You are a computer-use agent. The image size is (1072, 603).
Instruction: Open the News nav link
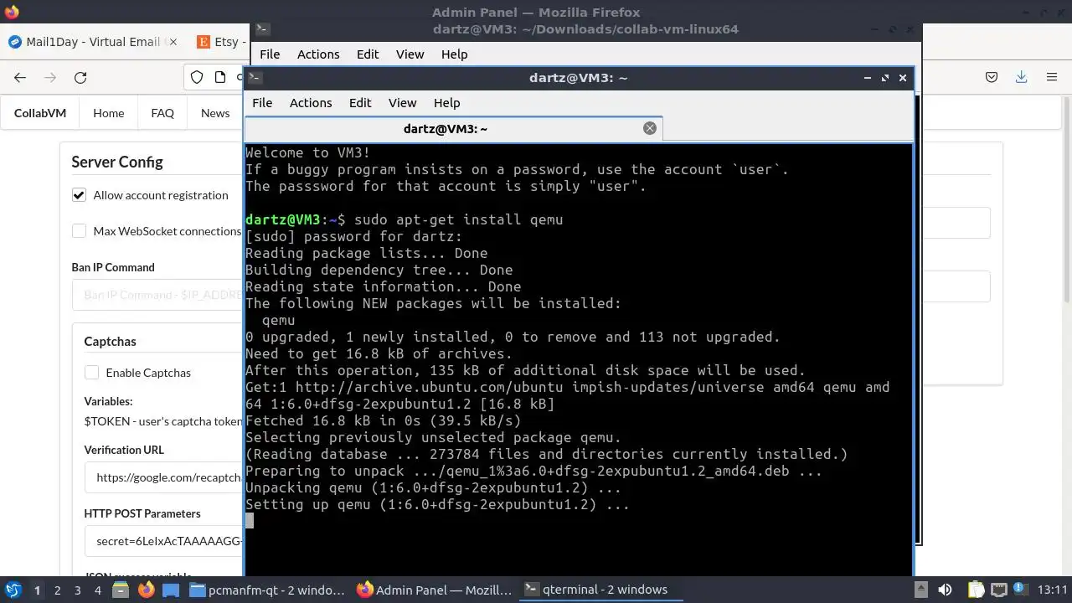(x=215, y=113)
